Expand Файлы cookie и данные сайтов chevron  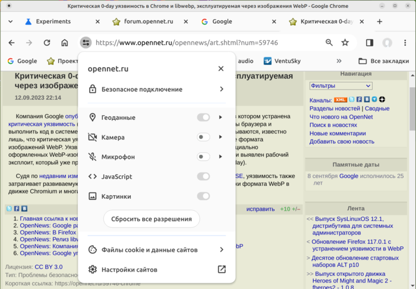click(222, 249)
